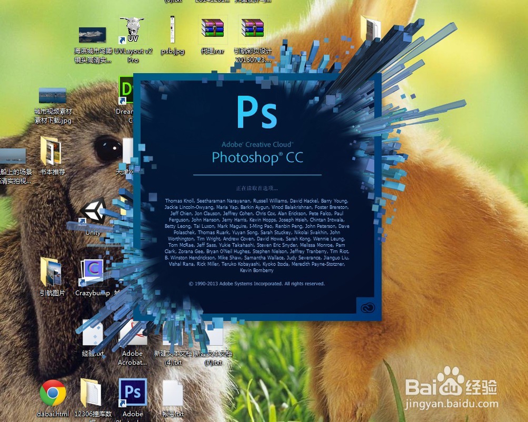Viewport: 528px width, 422px height.
Task: Open dabai.html Chrome file icon
Action: (x=52, y=392)
